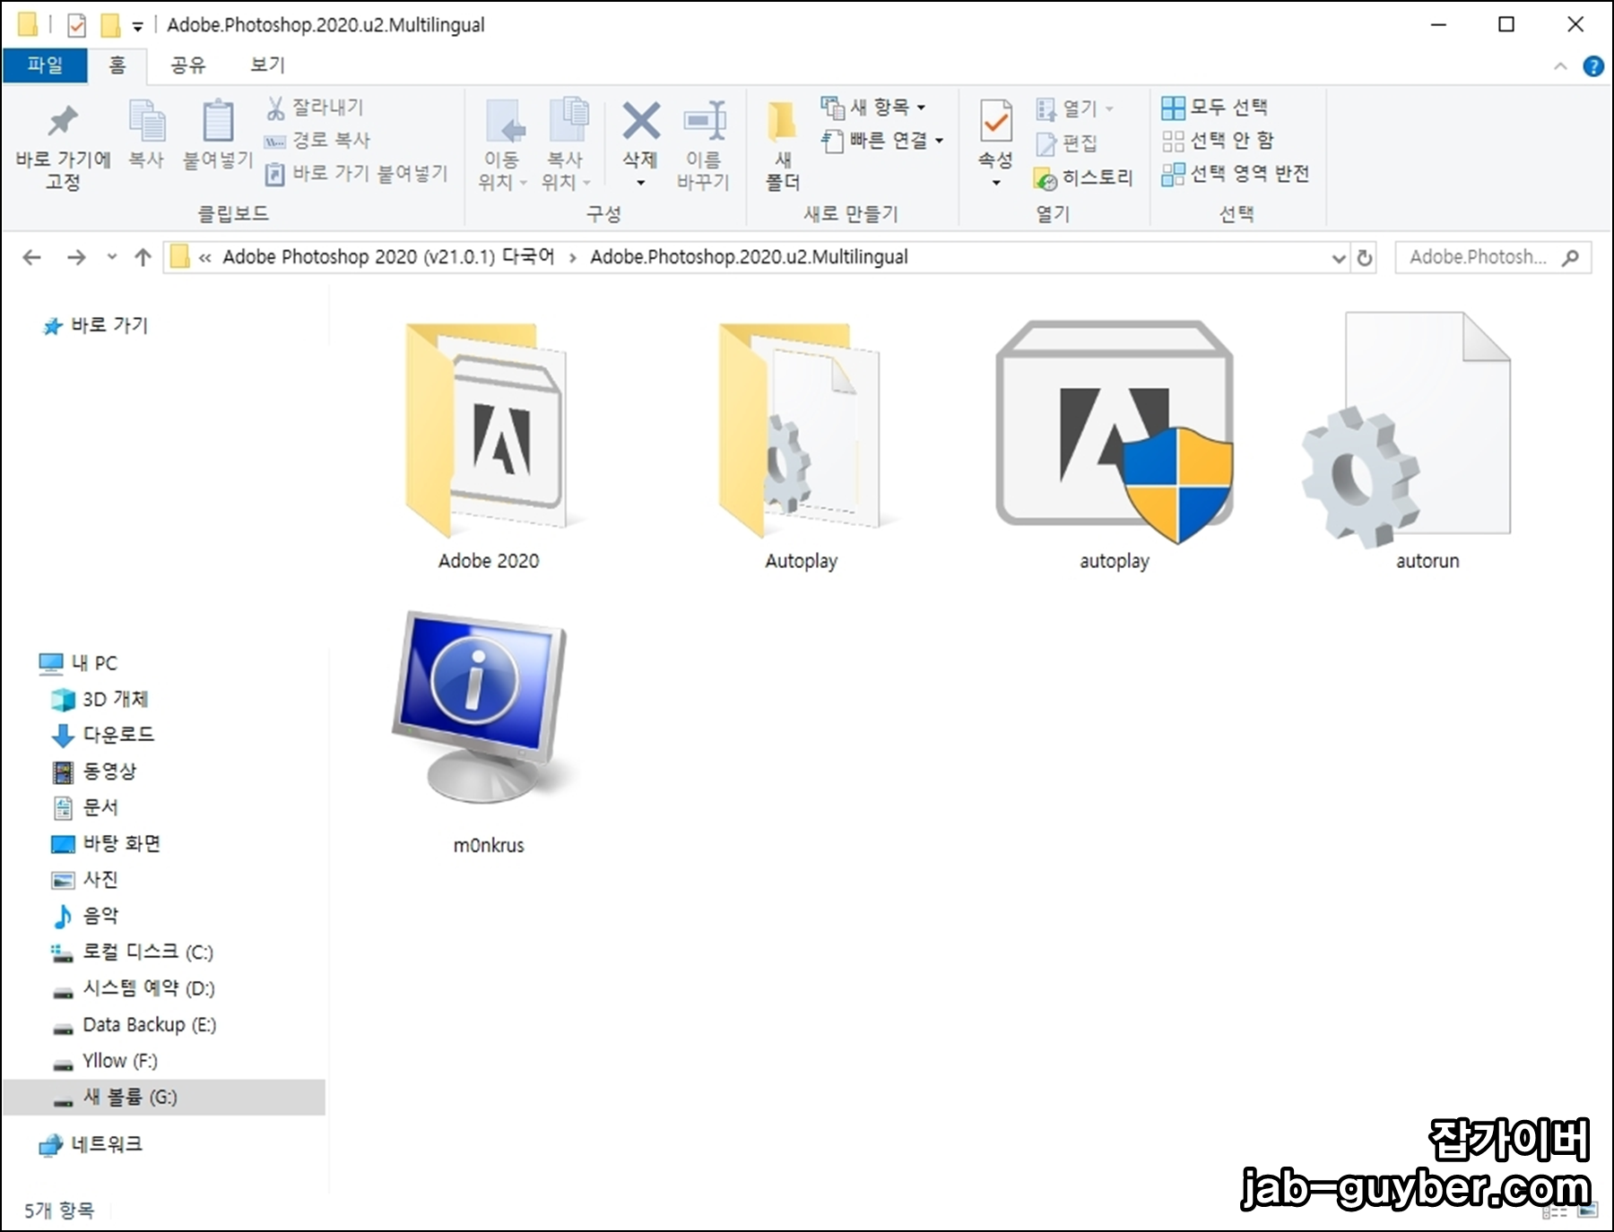Click Select none (선택 안 함)

click(1217, 141)
